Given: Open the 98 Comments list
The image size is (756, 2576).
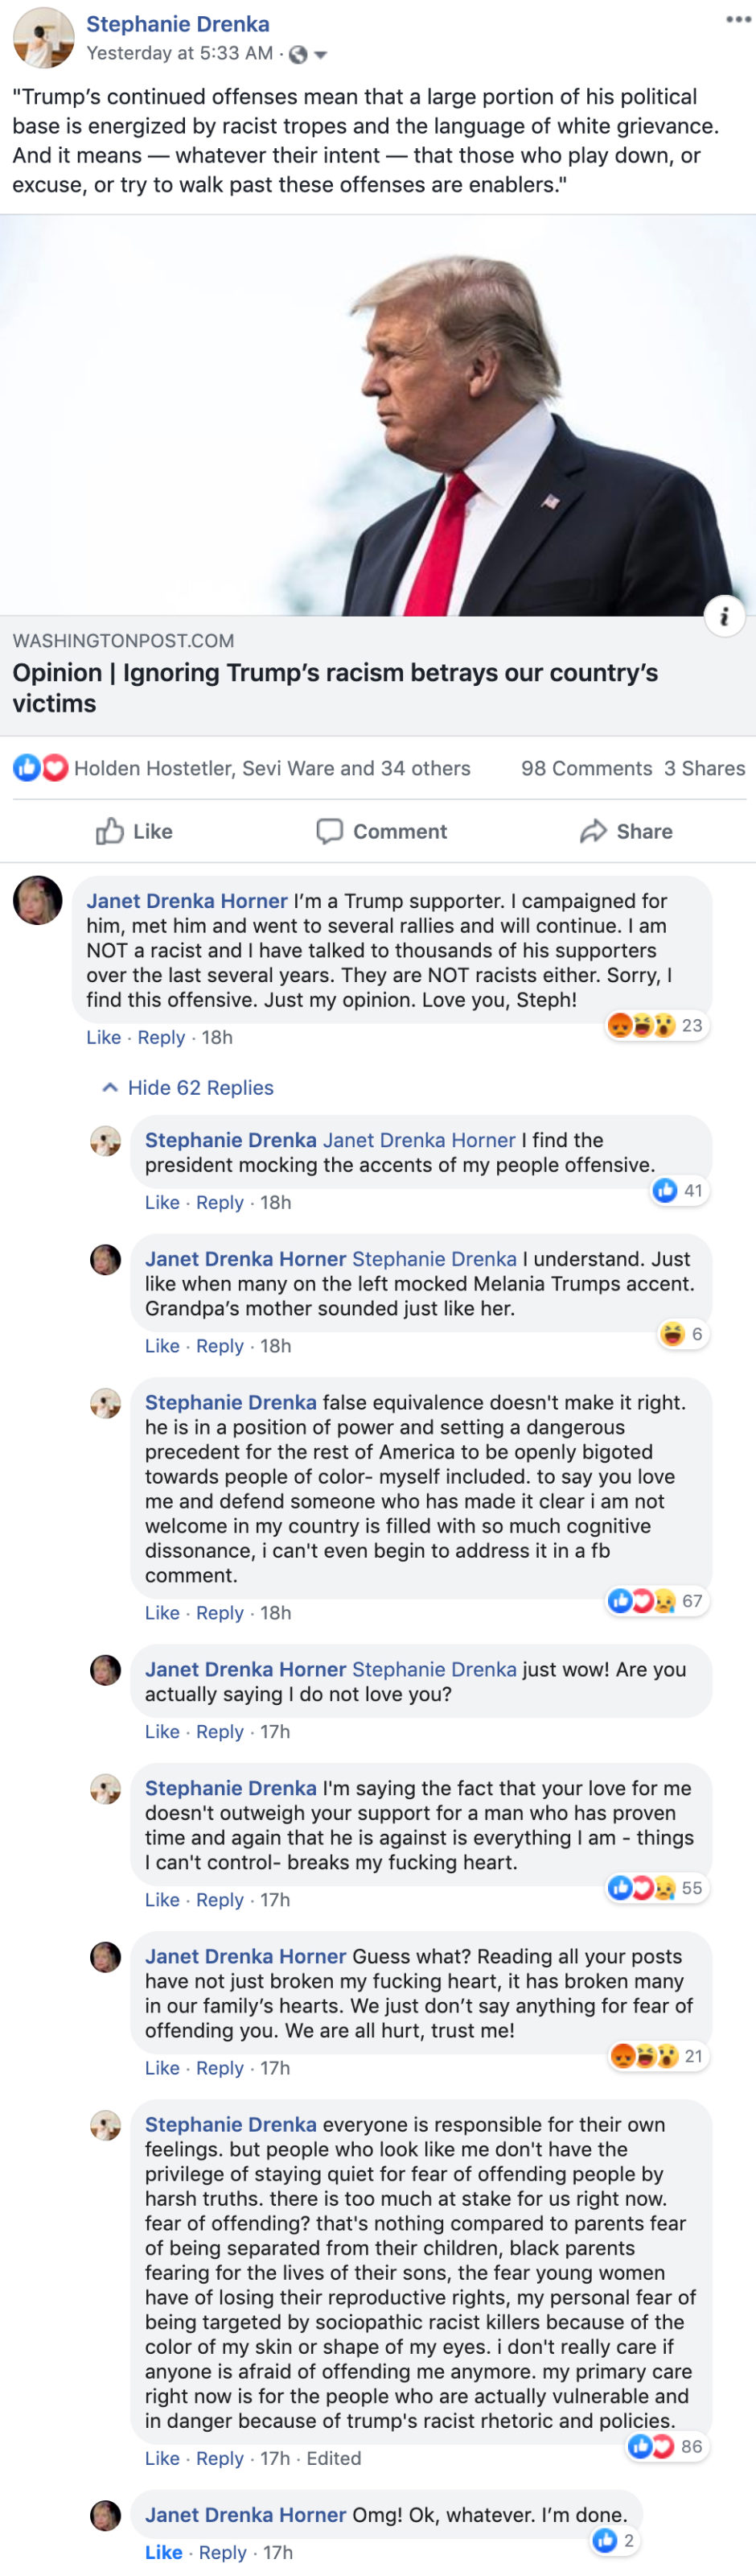Looking at the screenshot, I should (586, 768).
